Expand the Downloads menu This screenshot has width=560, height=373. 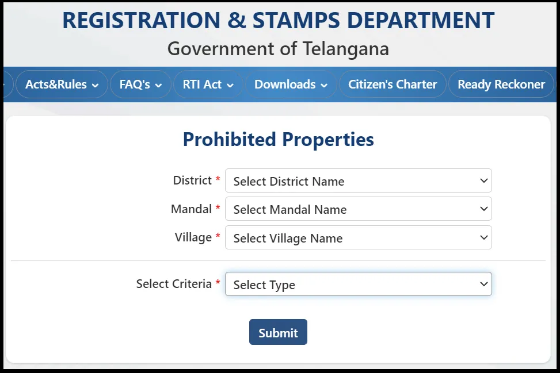(285, 84)
